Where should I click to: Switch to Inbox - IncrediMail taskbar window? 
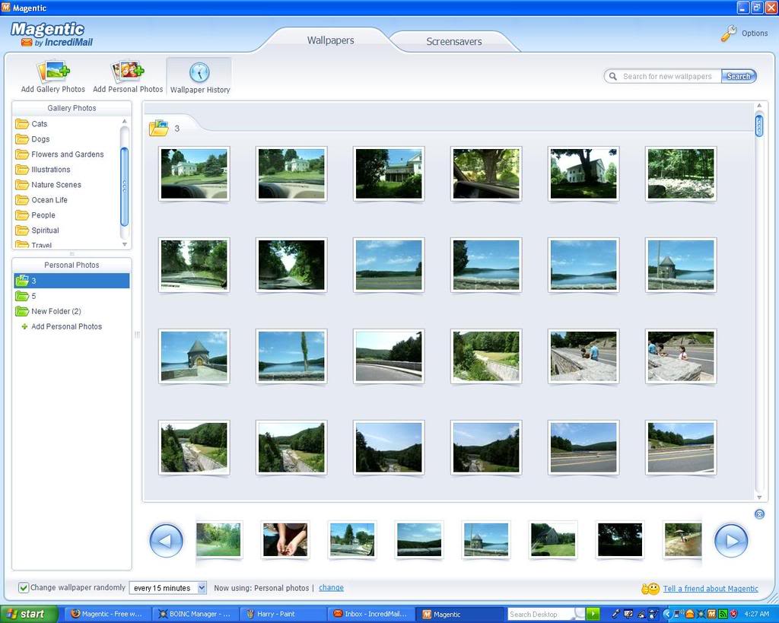[370, 614]
